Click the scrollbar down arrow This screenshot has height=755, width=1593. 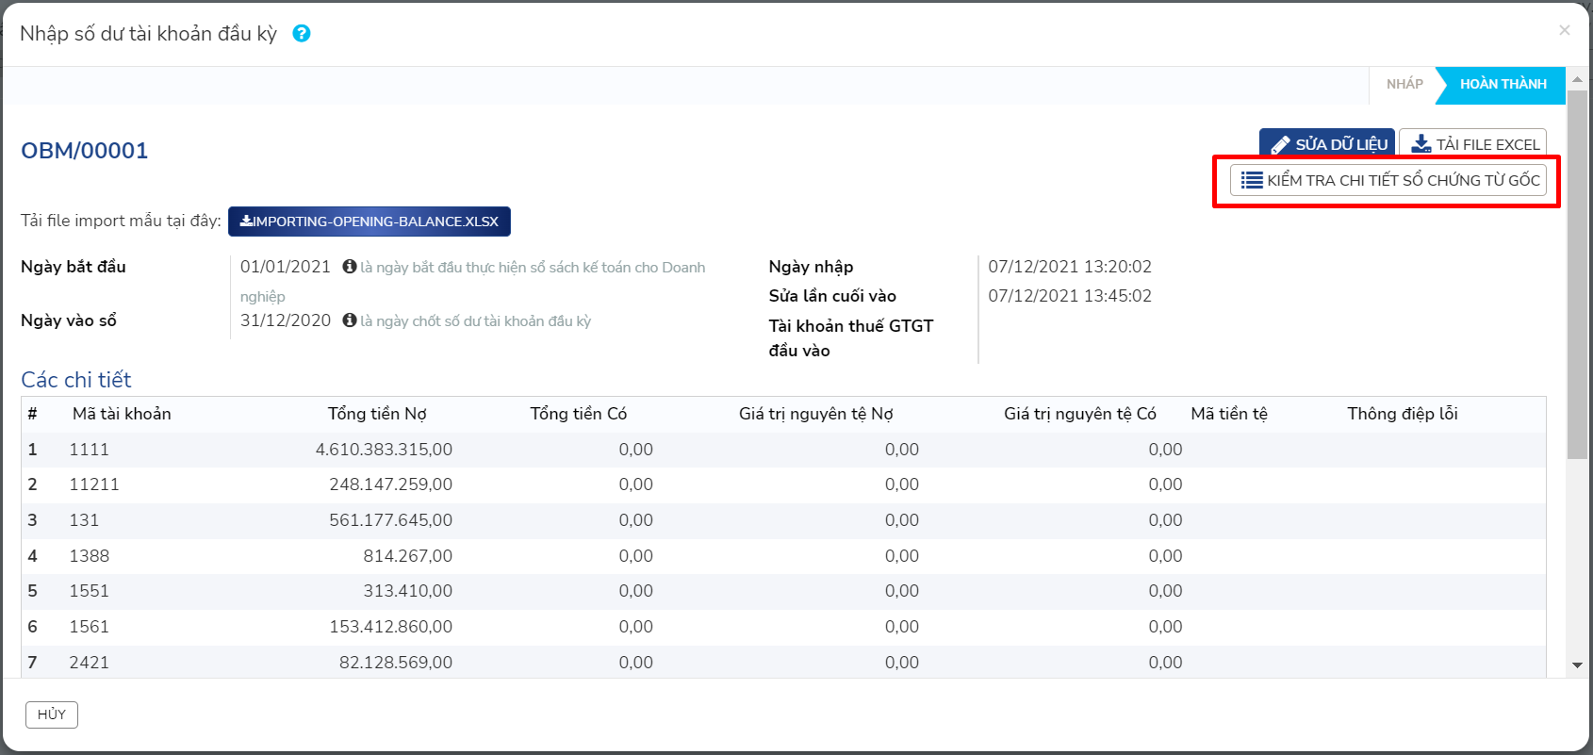(x=1577, y=665)
